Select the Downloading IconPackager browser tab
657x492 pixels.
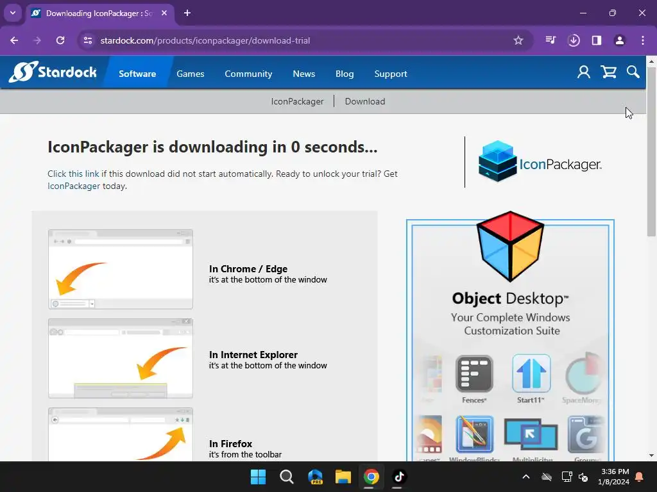tap(99, 13)
